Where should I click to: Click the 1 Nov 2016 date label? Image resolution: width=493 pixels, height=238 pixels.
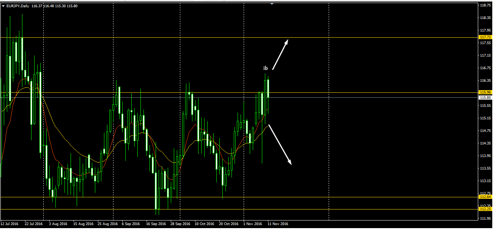[x=252, y=224]
